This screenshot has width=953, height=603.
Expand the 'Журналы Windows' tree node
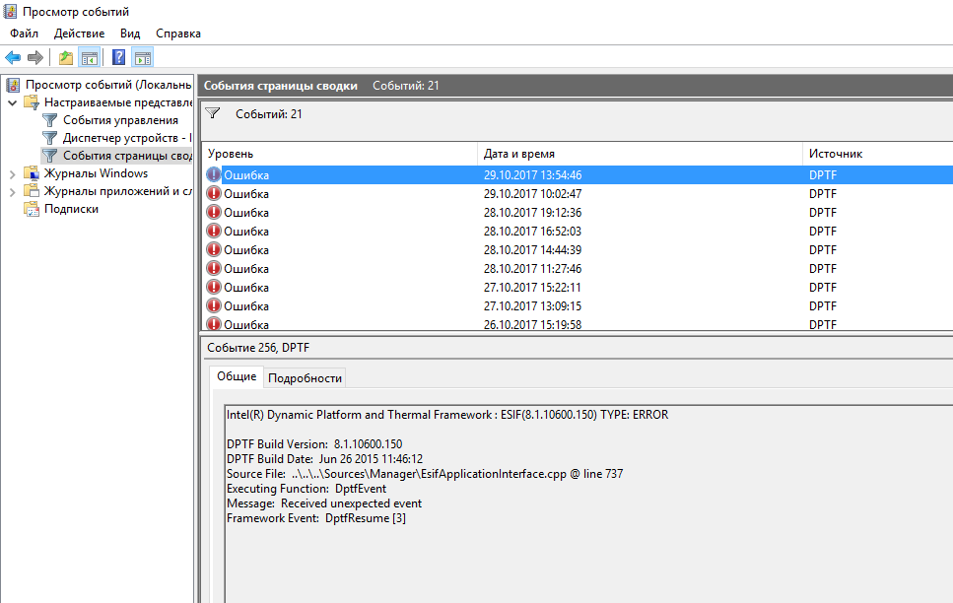tap(12, 173)
